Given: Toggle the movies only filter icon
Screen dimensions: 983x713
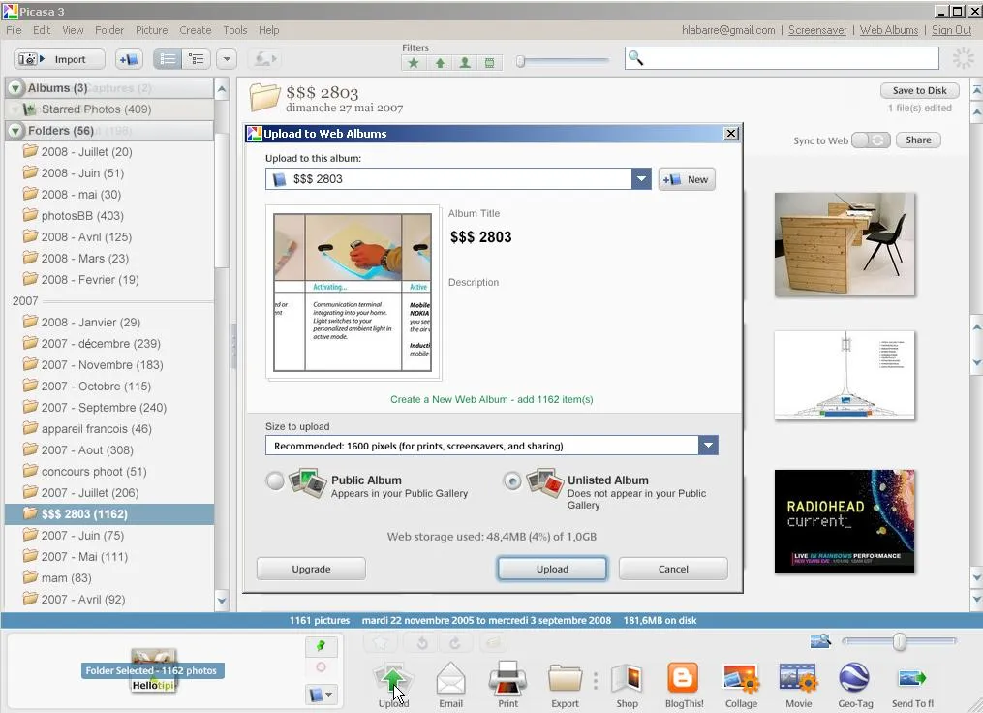Looking at the screenshot, I should [x=490, y=63].
